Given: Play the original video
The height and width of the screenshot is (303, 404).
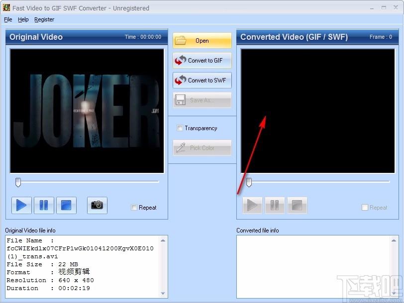Looking at the screenshot, I should point(21,205).
